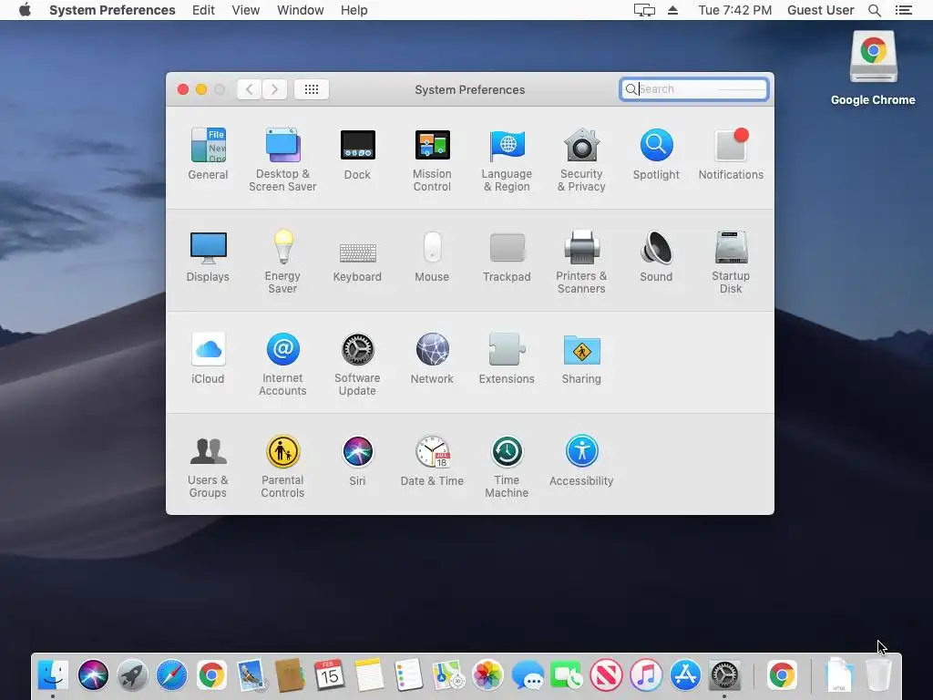Click the eject icon in menu bar

(x=673, y=10)
